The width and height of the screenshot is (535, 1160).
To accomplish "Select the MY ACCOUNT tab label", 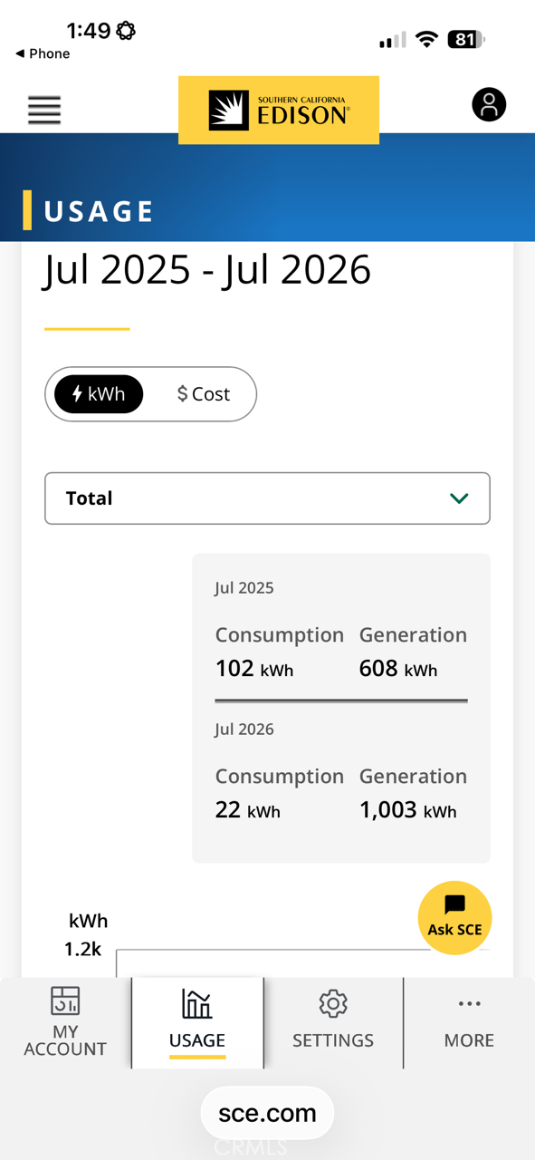I will pos(65,1040).
